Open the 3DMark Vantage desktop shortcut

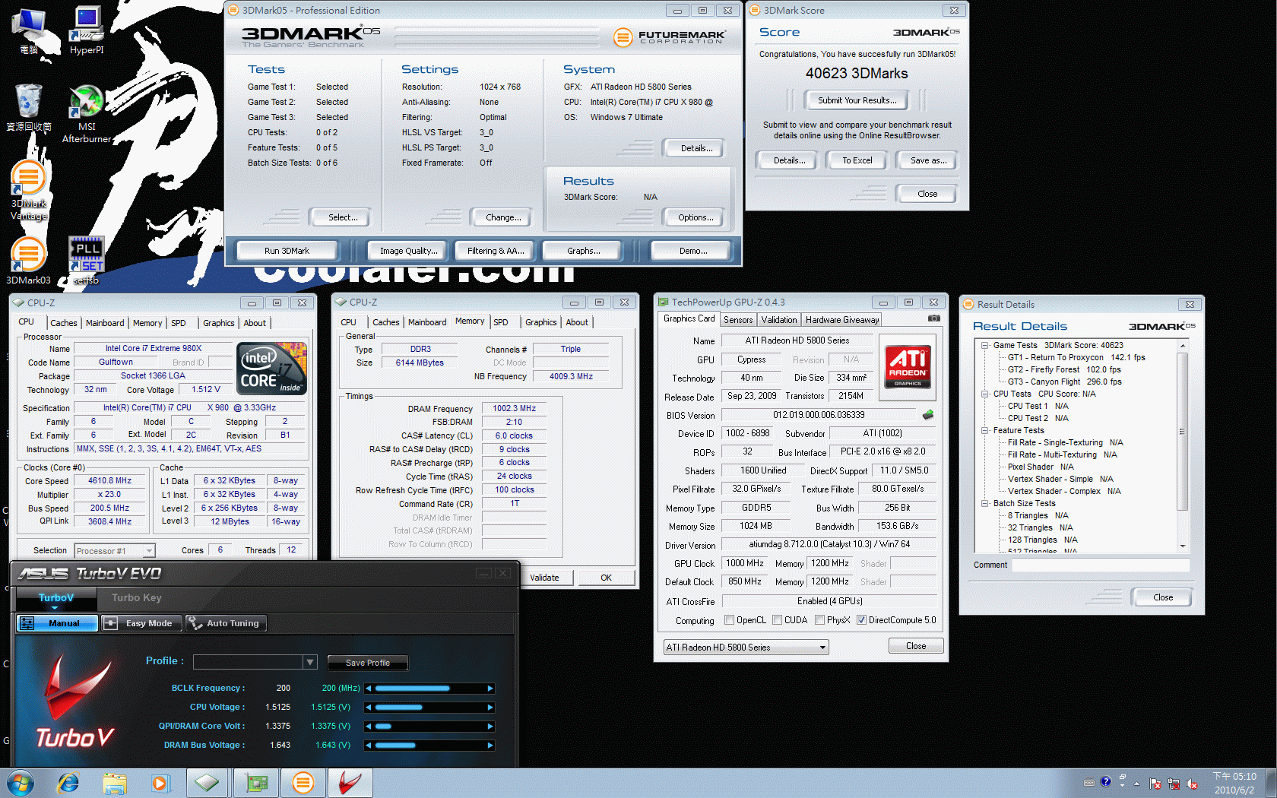click(29, 190)
